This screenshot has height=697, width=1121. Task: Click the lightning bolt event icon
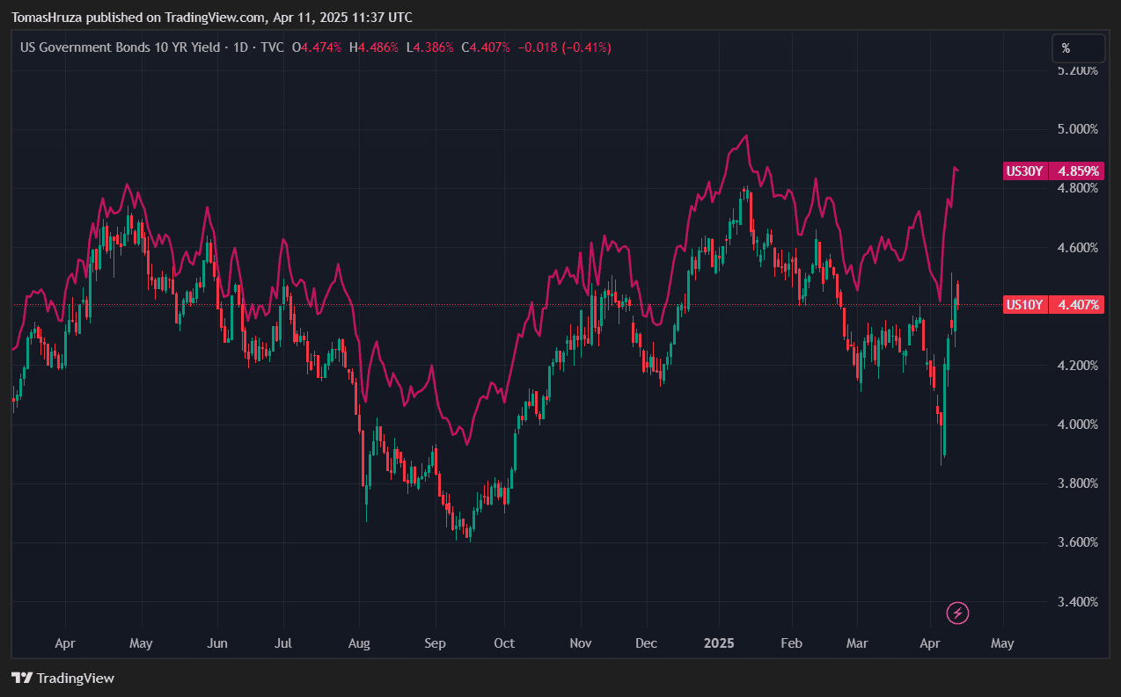[x=957, y=614]
